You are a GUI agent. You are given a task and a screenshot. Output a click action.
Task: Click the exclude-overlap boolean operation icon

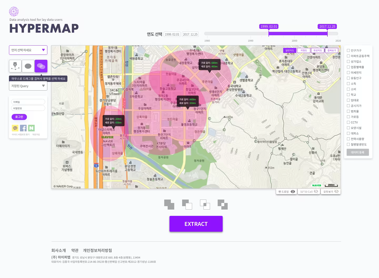click(223, 205)
